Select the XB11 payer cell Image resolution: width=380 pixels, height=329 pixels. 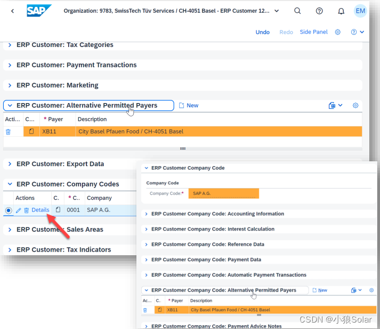pos(58,131)
